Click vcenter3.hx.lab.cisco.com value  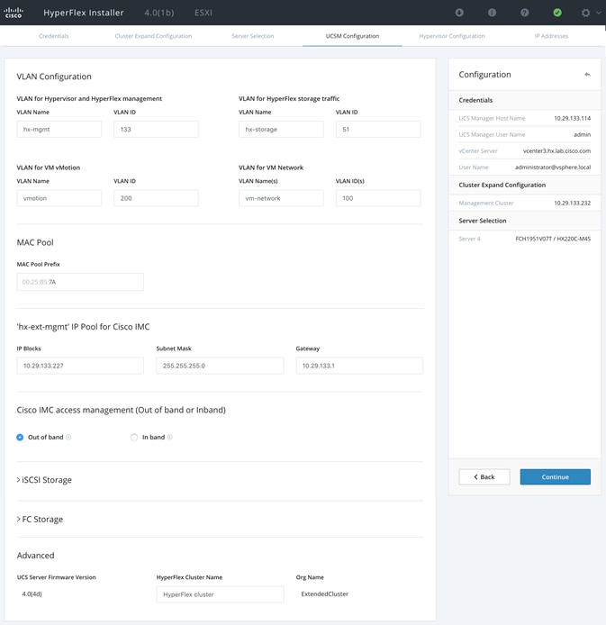pyautogui.click(x=556, y=151)
